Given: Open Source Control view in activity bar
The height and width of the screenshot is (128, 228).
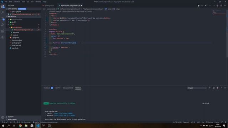Looking at the screenshot, I should 3,19.
